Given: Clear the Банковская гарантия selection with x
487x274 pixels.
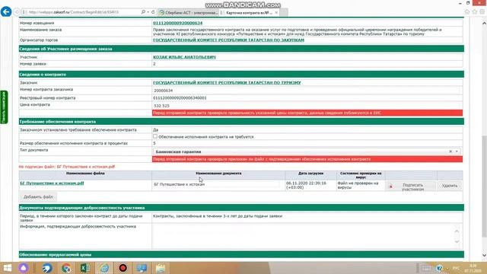Looking at the screenshot, I should 450,151.
